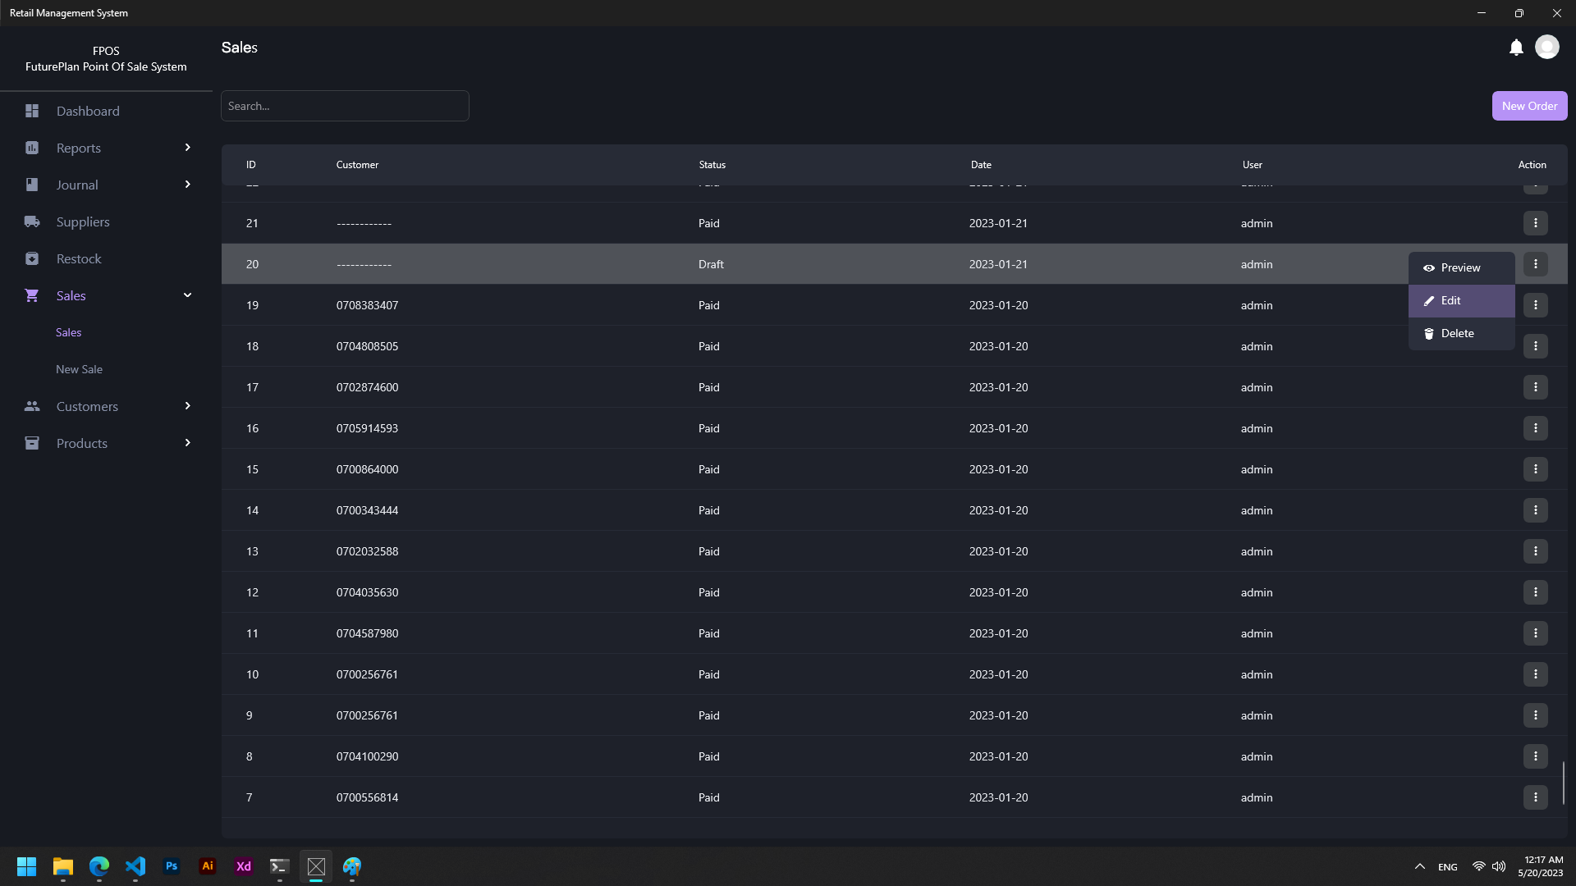Viewport: 1576px width, 886px height.
Task: Click the Suppliers truck icon
Action: tap(31, 221)
